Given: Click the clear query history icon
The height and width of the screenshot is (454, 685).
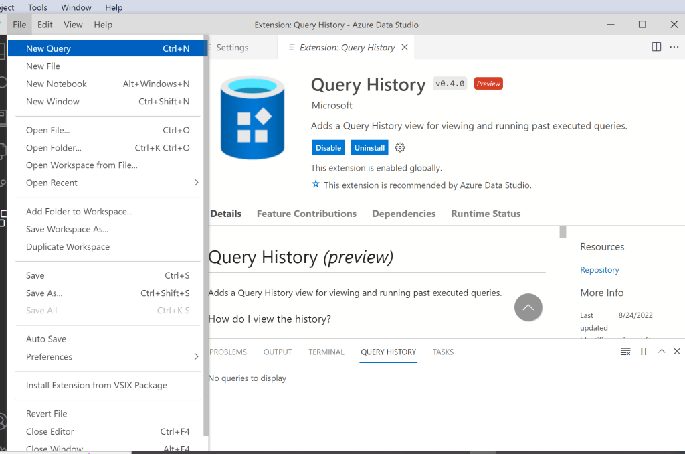Looking at the screenshot, I should tap(625, 352).
